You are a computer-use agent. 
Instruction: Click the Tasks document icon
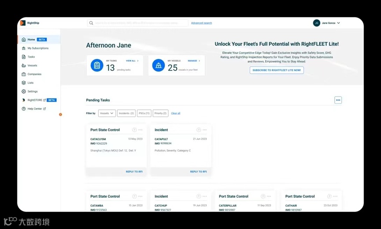pos(24,57)
